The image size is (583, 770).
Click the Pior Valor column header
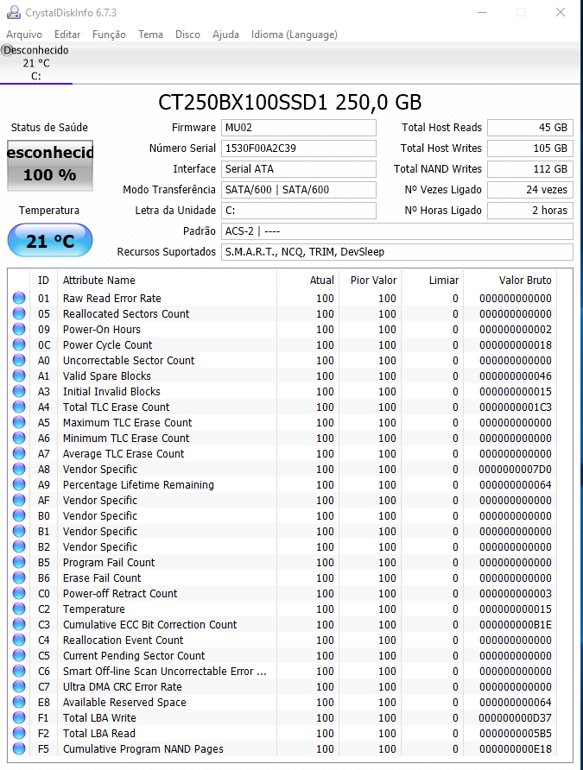coord(370,280)
